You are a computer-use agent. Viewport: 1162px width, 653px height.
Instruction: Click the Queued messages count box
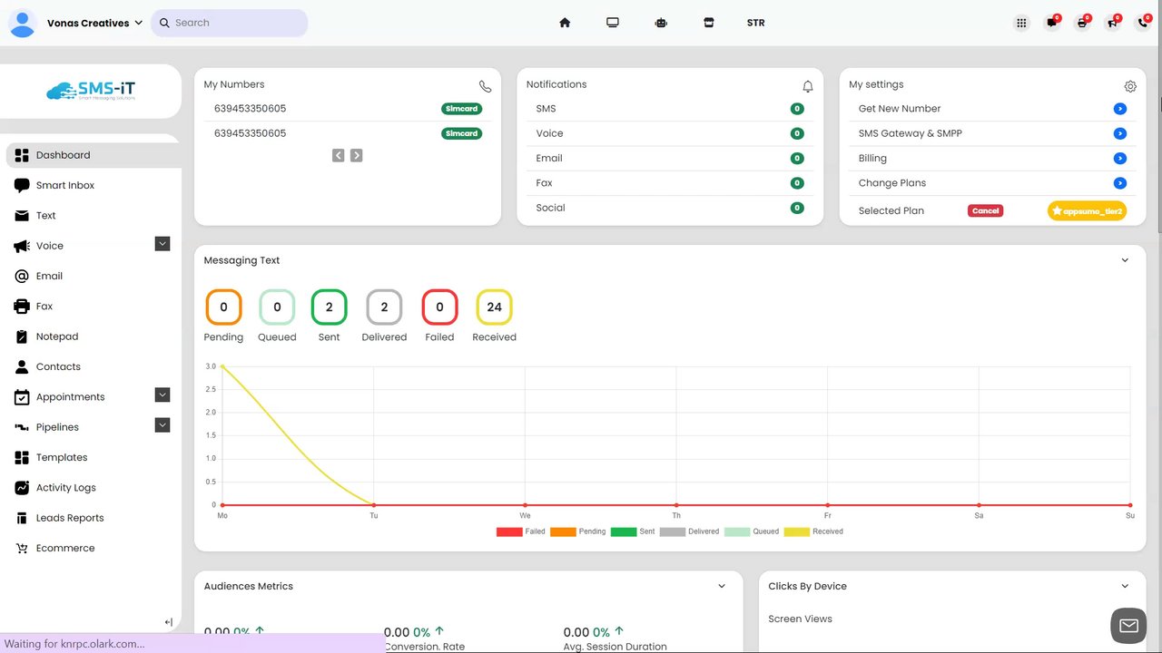click(277, 307)
